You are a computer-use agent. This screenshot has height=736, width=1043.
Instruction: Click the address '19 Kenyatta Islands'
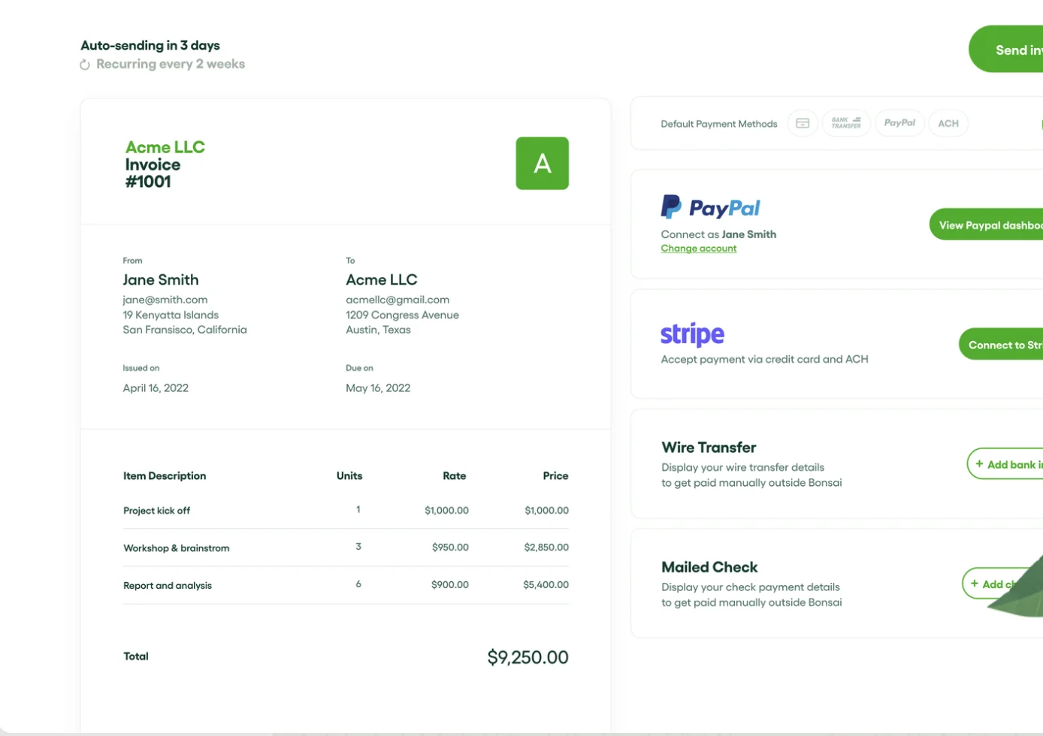pyautogui.click(x=171, y=315)
